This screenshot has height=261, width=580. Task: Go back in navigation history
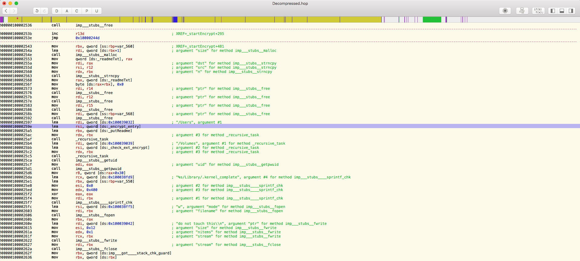[x=6, y=11]
